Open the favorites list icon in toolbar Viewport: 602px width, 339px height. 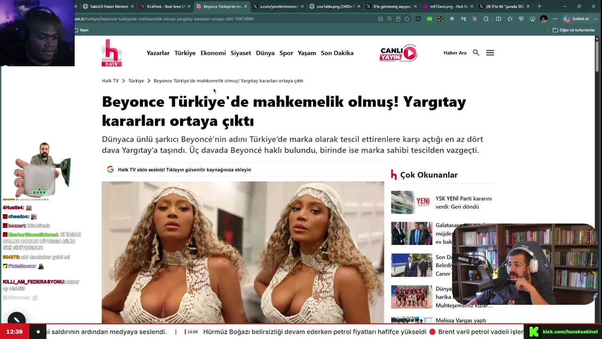(510, 19)
